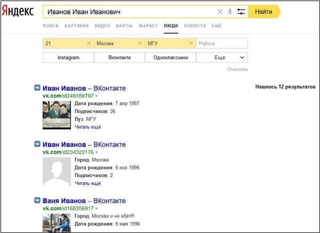Image resolution: width=320 pixels, height=233 pixels.
Task: Expand the Ещё tab menu
Action: (217, 26)
